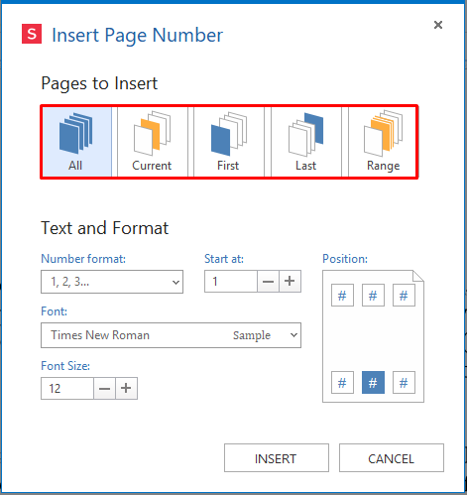Set position to top-left corner
467x495 pixels.
(342, 295)
